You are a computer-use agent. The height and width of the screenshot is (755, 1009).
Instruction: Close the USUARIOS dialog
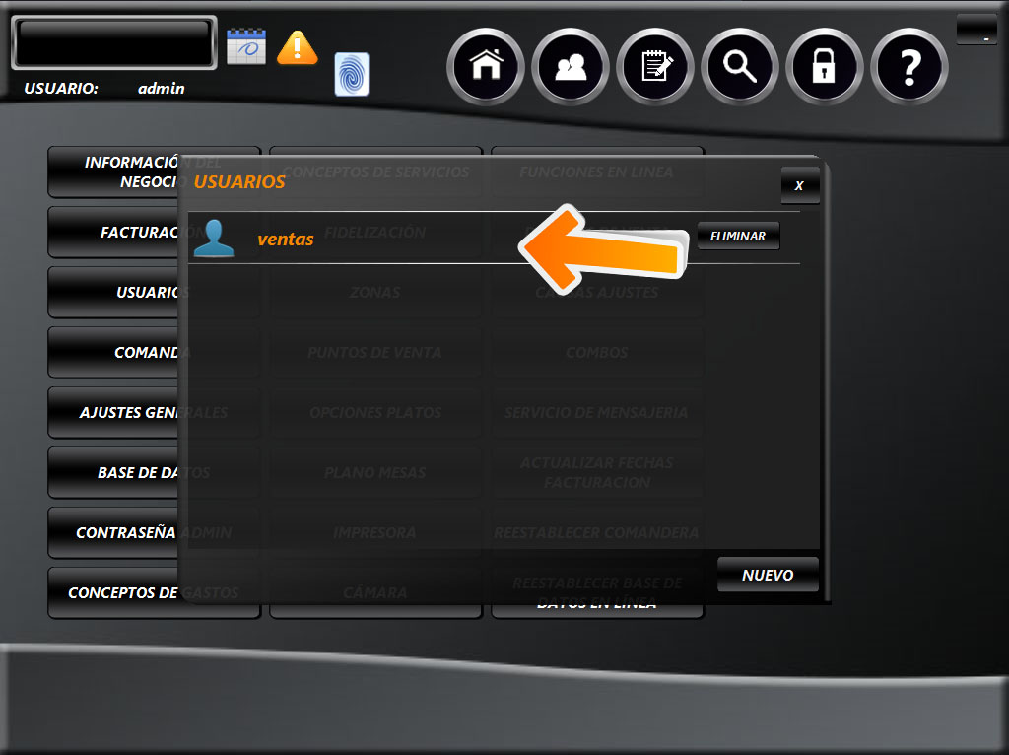(799, 185)
